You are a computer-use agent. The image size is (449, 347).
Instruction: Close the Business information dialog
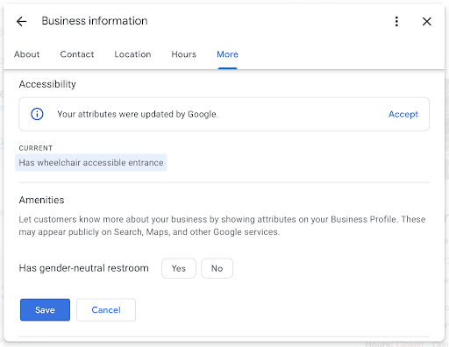tap(427, 21)
